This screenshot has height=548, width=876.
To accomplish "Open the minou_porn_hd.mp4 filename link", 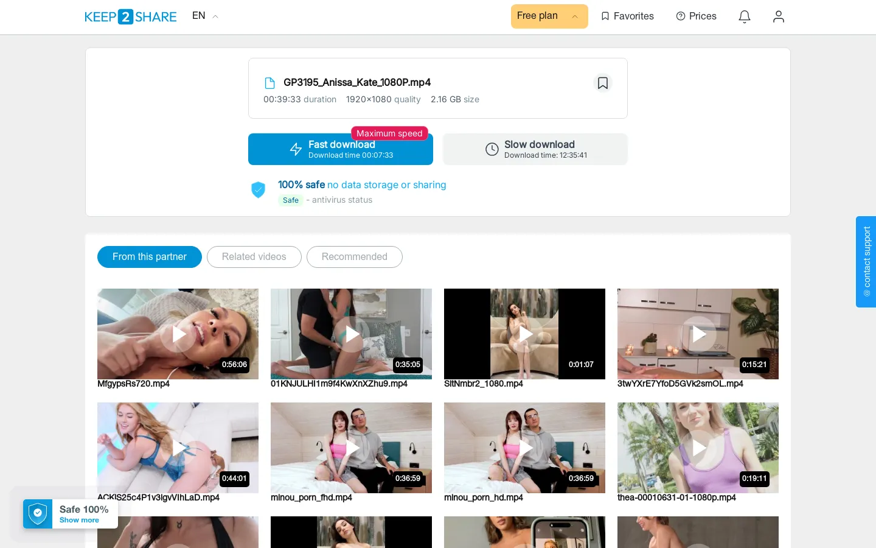I will click(x=484, y=497).
